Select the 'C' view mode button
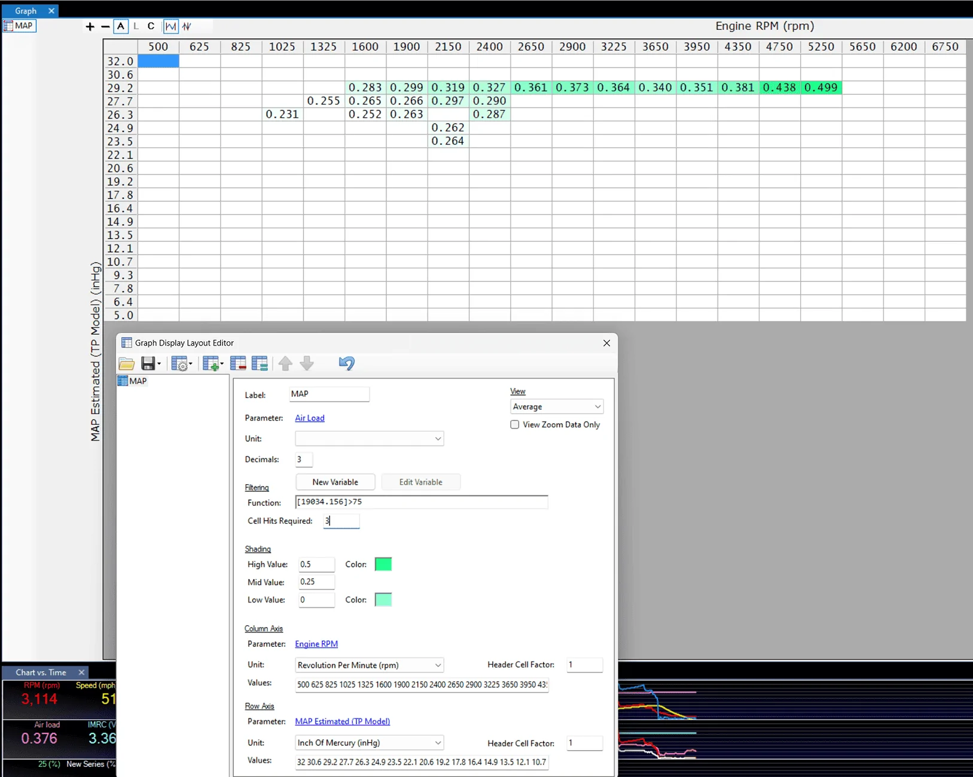 click(151, 26)
